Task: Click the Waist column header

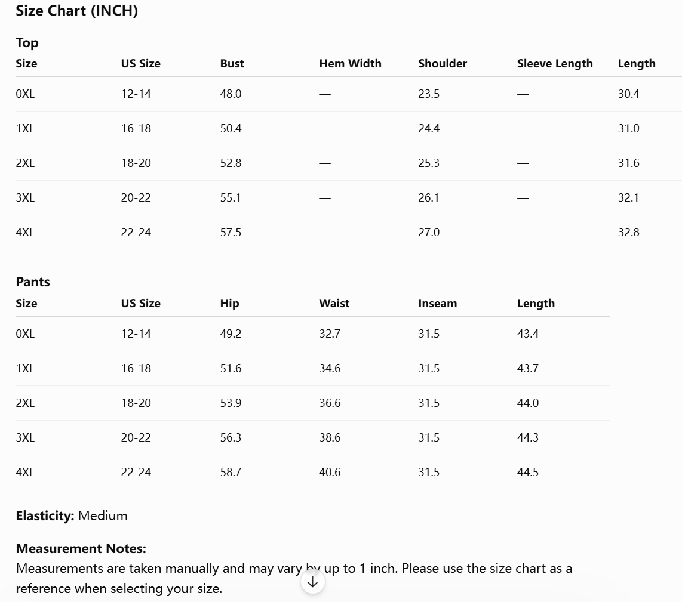Action: pos(334,304)
